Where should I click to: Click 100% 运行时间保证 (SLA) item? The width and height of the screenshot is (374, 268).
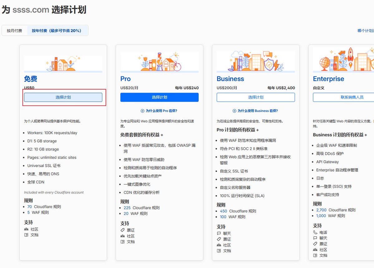[242, 196]
